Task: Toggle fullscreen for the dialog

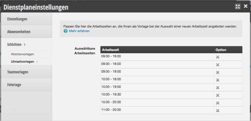Action: click(238, 7)
